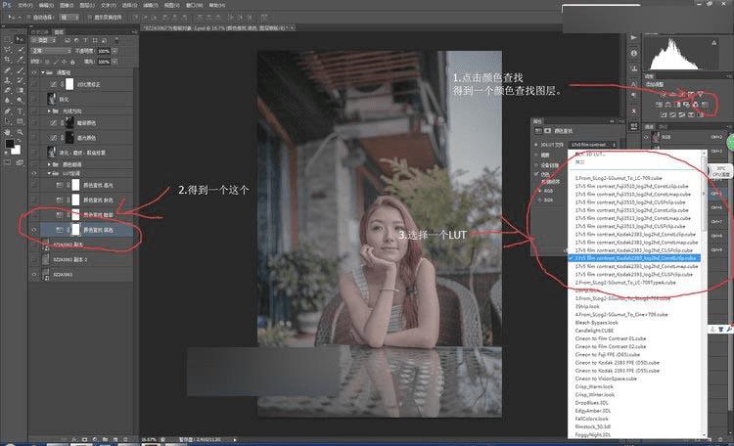Image resolution: width=734 pixels, height=446 pixels.
Task: Open the 3DLUT file dropdown 17v5 film contrast
Action: pyautogui.click(x=593, y=145)
